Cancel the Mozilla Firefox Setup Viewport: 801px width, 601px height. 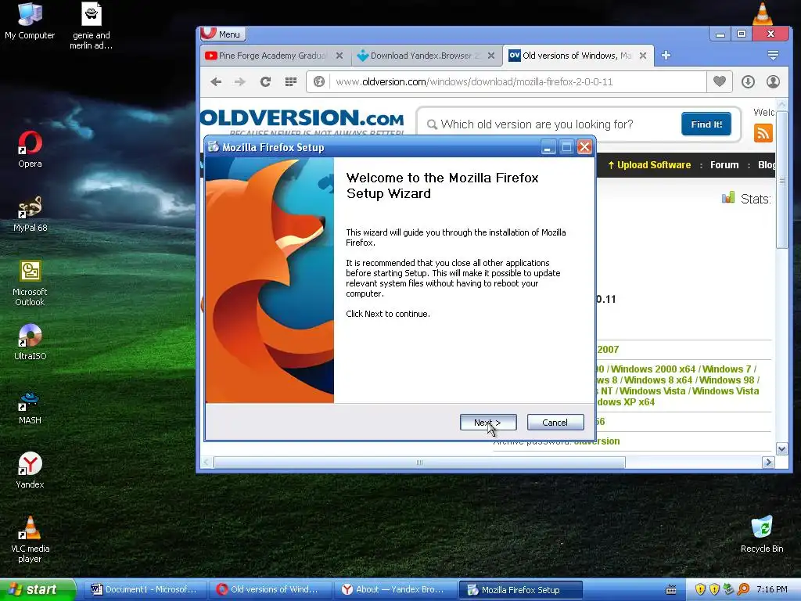click(x=555, y=422)
